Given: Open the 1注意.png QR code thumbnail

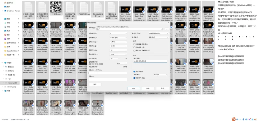Looking at the screenshot, I should (56, 7).
